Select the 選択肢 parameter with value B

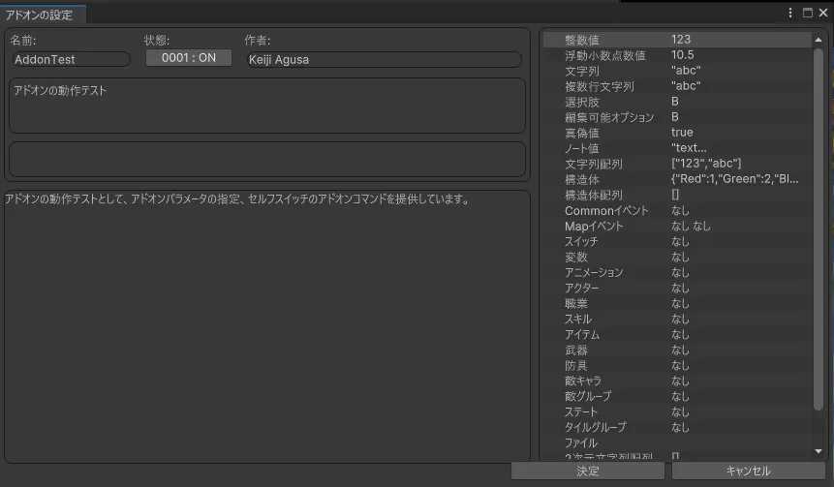[x=675, y=102]
